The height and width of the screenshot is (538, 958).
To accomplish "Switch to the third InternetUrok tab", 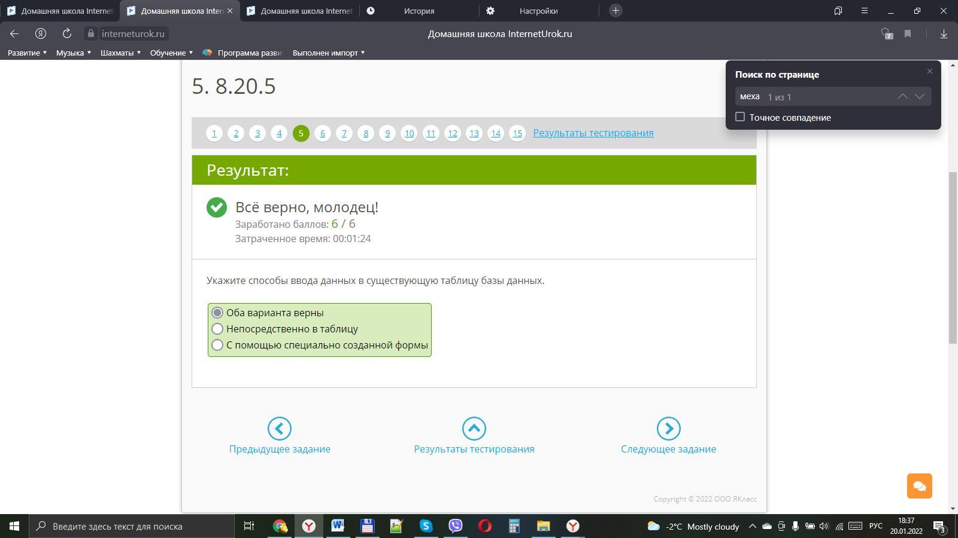I will pos(299,11).
